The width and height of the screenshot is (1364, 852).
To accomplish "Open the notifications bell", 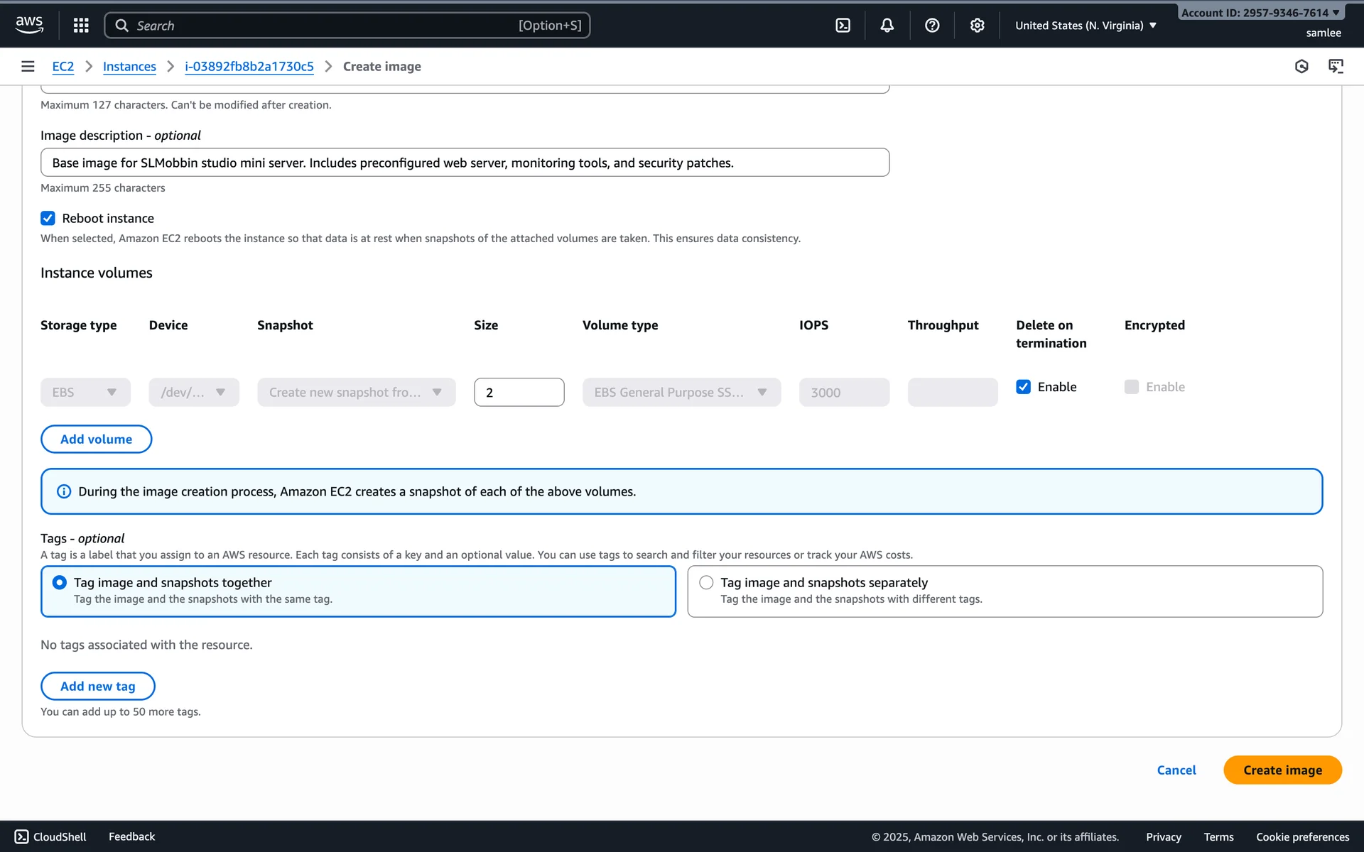I will tap(887, 26).
